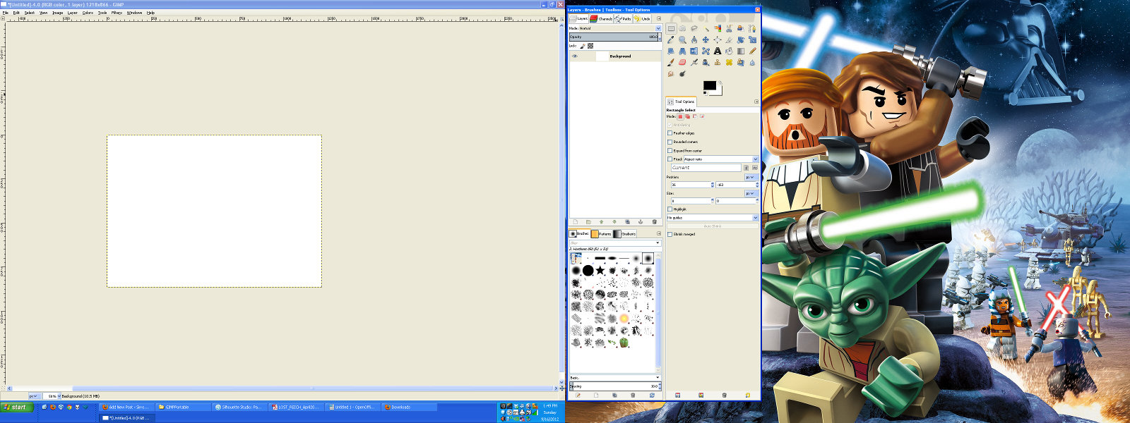
Task: Click the black foreground color swatch
Action: [708, 86]
